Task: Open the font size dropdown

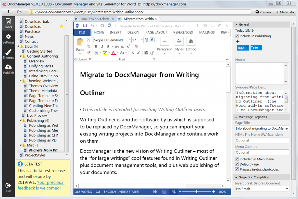Action: tap(142, 40)
